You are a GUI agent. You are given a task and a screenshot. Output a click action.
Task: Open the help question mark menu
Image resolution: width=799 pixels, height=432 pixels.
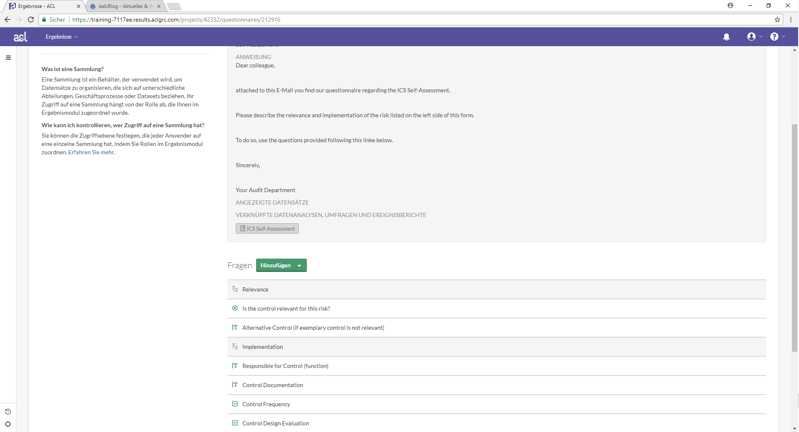tap(777, 37)
